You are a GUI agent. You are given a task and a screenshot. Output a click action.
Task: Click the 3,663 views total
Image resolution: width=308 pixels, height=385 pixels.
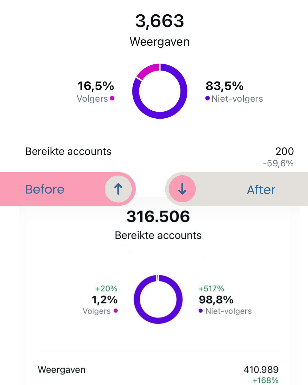pos(160,21)
